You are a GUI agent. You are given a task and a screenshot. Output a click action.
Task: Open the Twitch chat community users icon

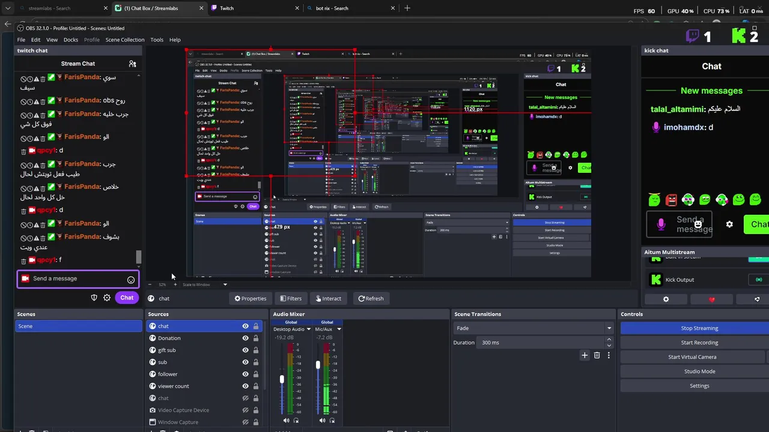(x=132, y=64)
